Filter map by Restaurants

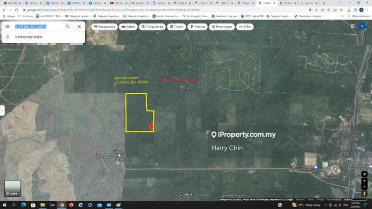point(105,27)
